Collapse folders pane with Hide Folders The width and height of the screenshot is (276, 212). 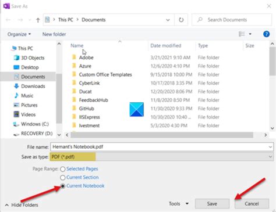tap(22, 205)
